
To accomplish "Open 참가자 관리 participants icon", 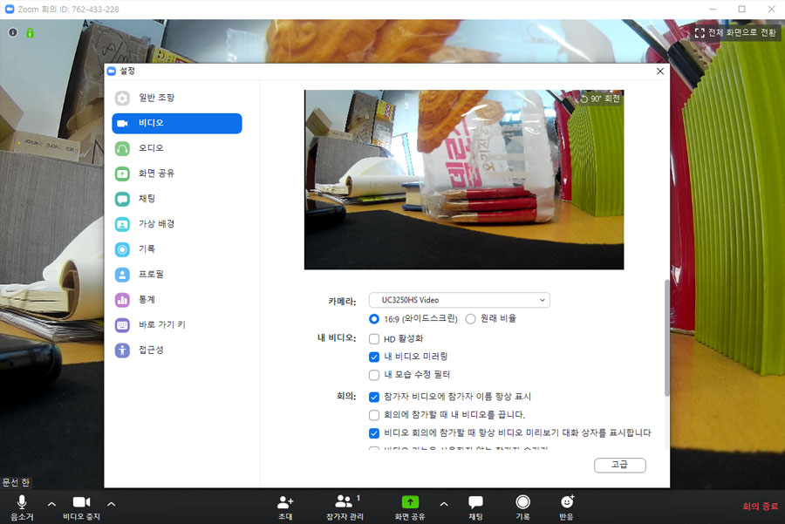I will [x=344, y=501].
